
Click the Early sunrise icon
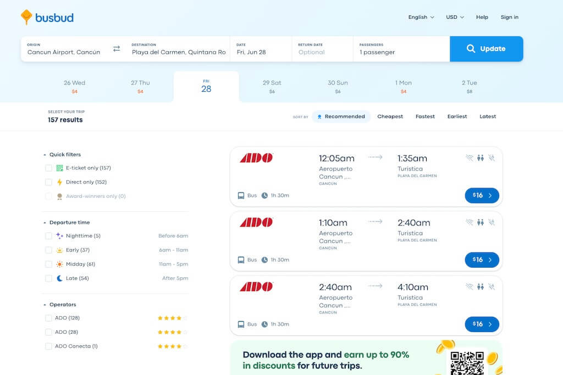pos(59,250)
